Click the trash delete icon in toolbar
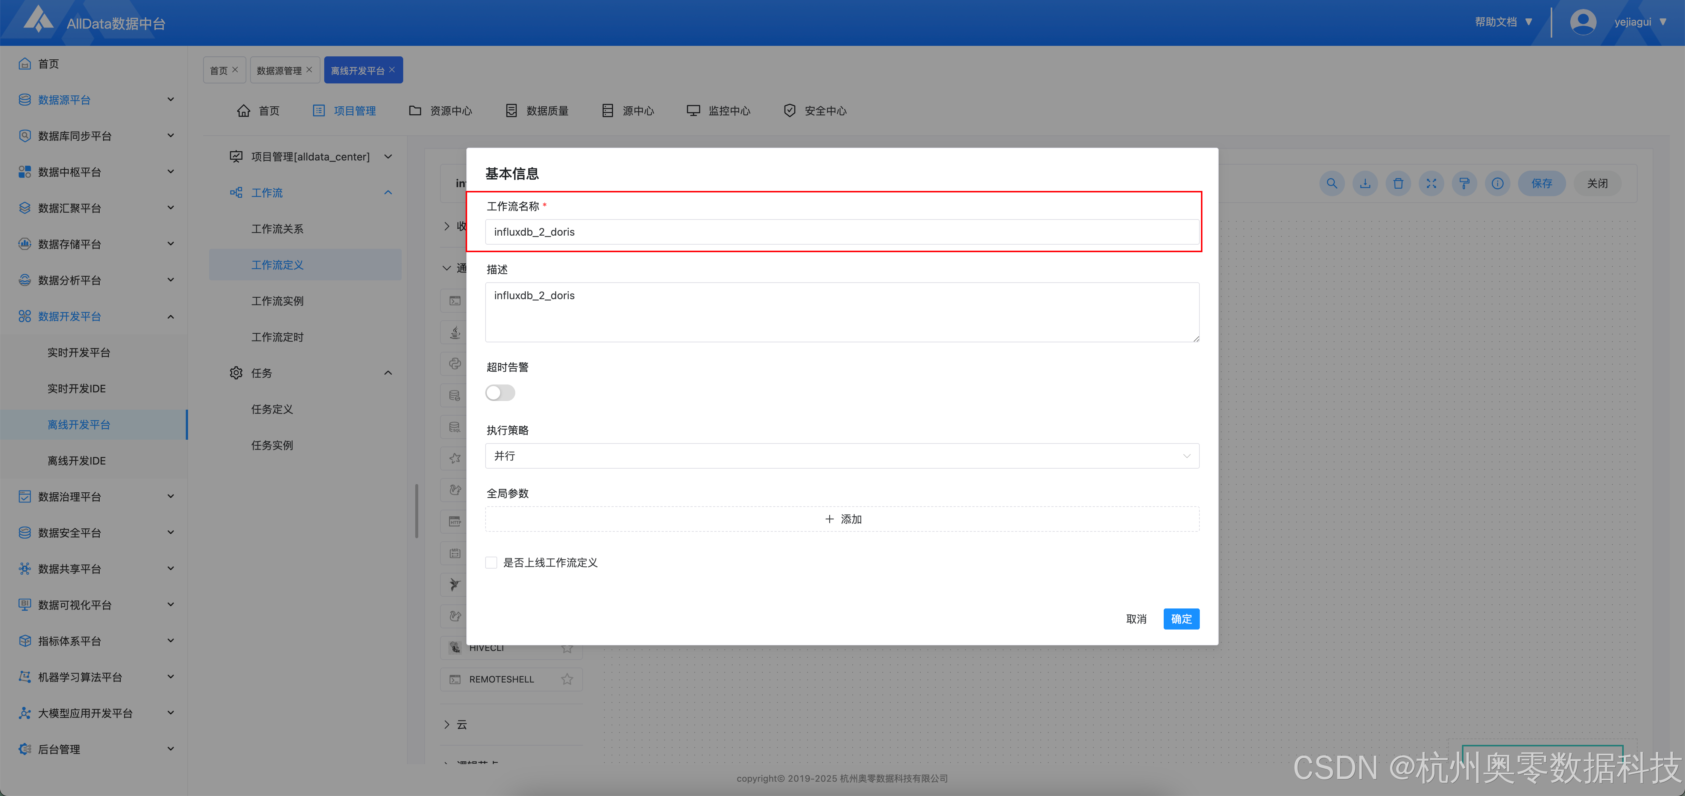Viewport: 1685px width, 796px height. click(x=1398, y=184)
